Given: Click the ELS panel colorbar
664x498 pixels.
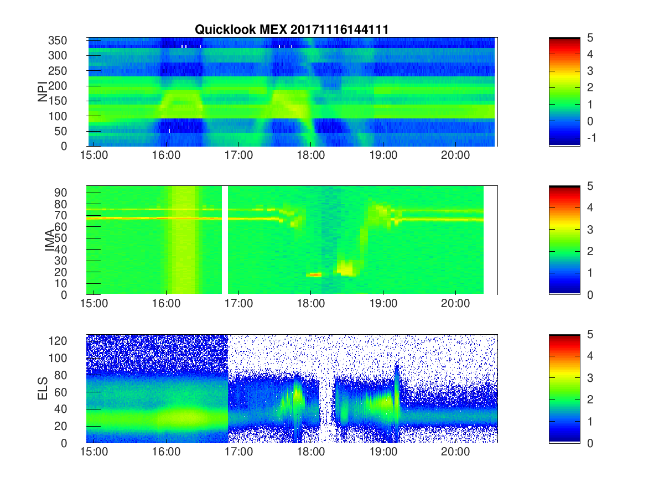Looking at the screenshot, I should [564, 388].
